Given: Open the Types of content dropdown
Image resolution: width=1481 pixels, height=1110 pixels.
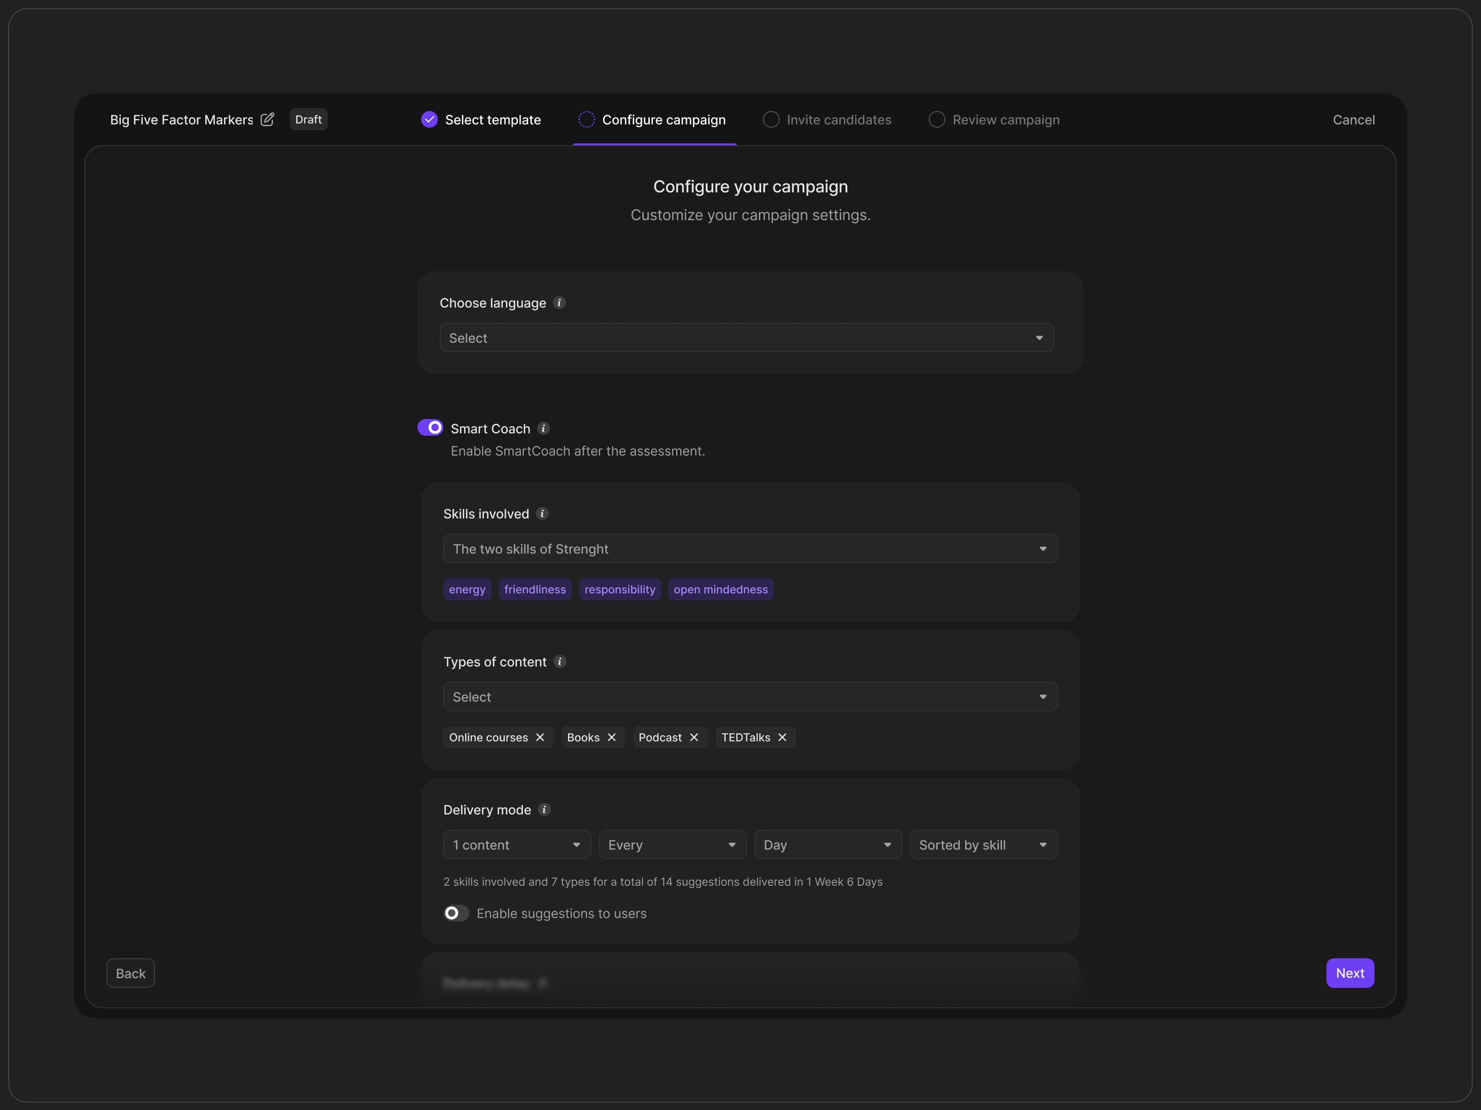Looking at the screenshot, I should 750,697.
